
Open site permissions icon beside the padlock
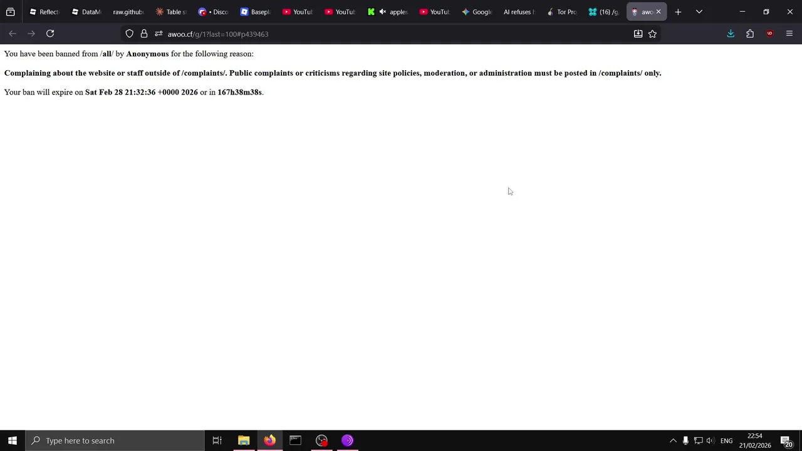[159, 34]
